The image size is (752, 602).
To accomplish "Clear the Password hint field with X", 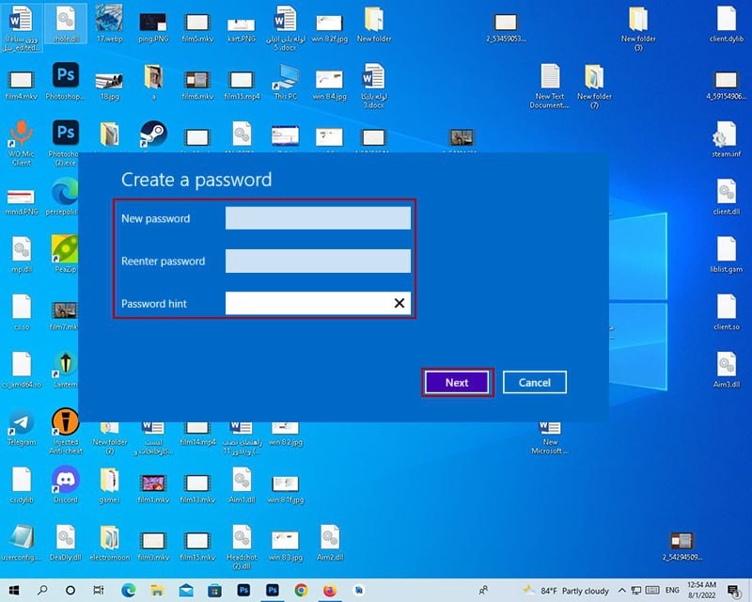I will (399, 303).
